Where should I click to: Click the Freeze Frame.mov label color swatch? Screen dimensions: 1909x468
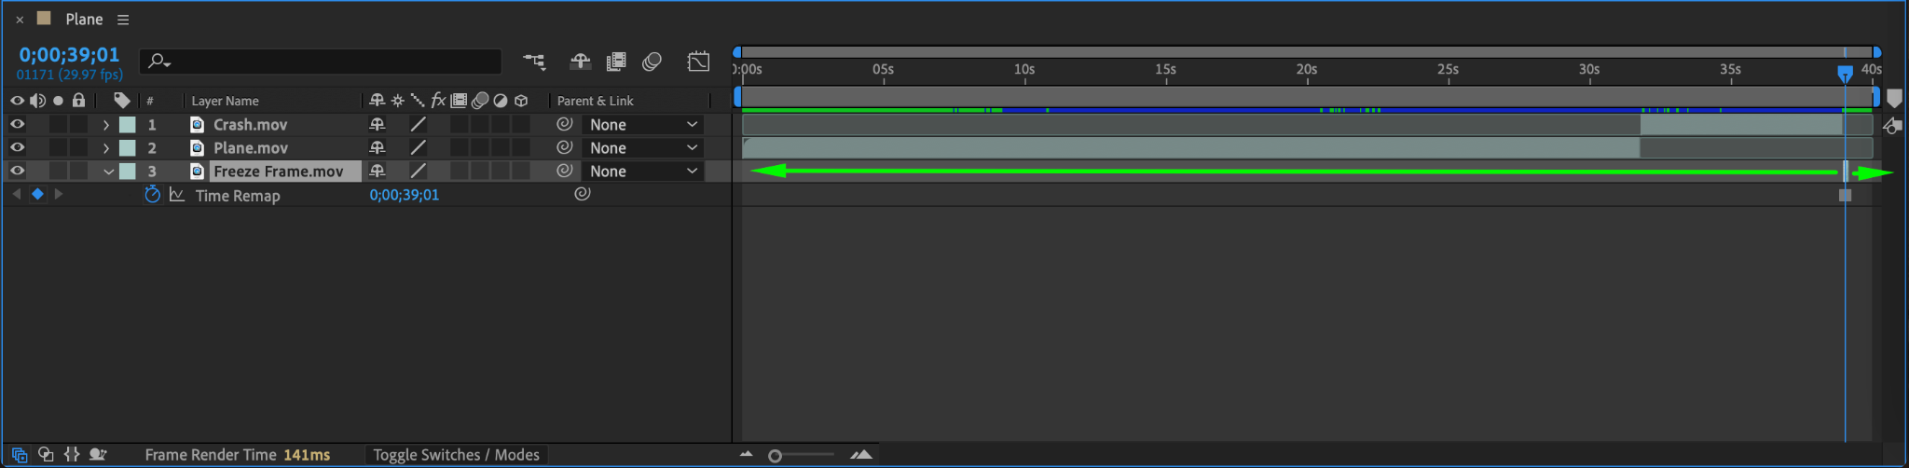[x=128, y=171]
